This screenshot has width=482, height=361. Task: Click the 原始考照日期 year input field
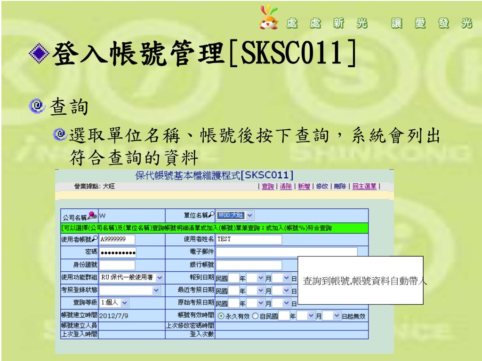coord(233,303)
